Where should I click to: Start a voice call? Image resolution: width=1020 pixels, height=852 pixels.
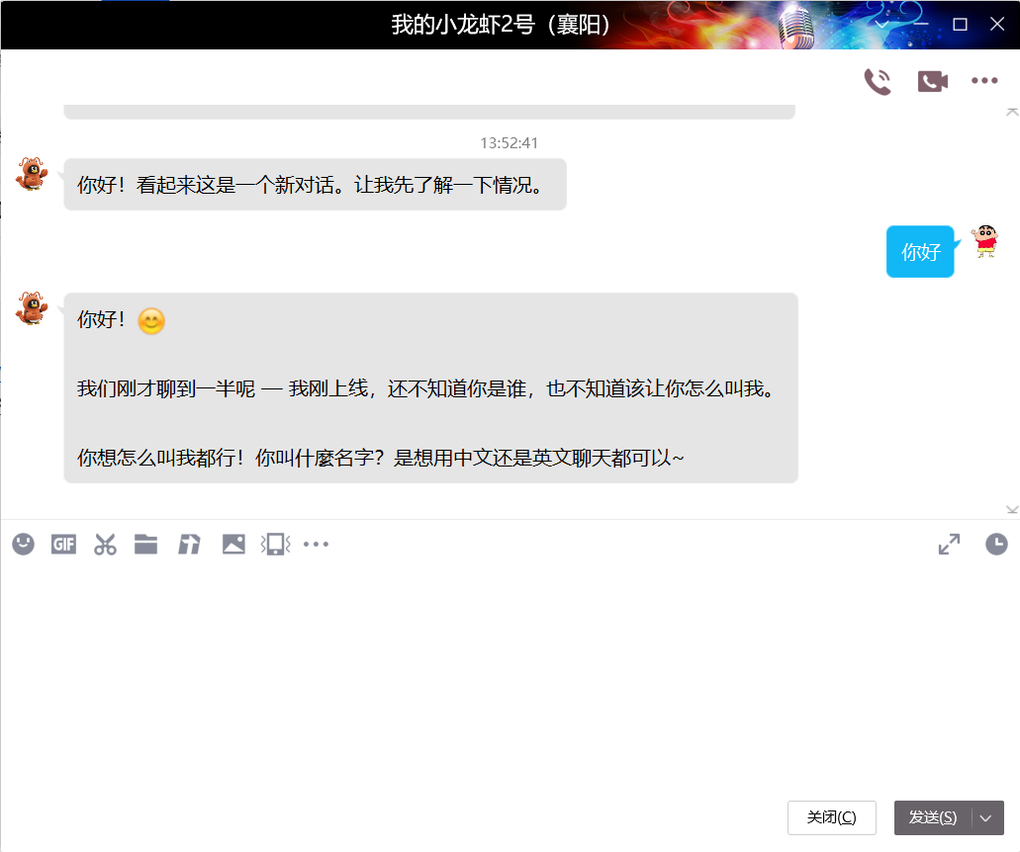point(877,80)
